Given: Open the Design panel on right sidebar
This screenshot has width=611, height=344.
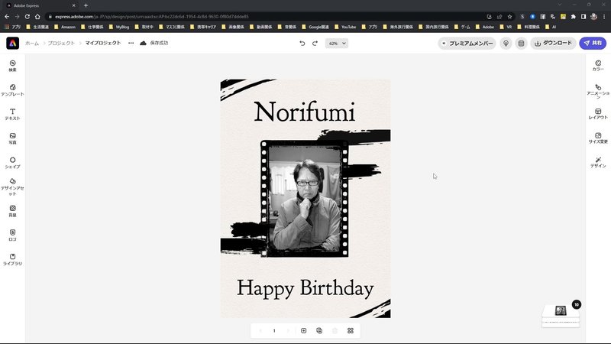Looking at the screenshot, I should point(598,162).
